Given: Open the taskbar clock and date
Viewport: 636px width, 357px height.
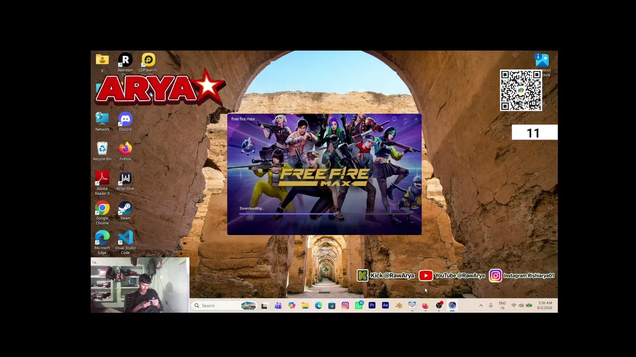Looking at the screenshot, I should tap(545, 305).
